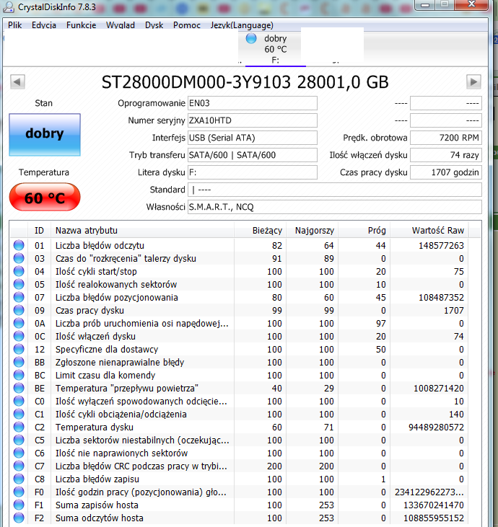The width and height of the screenshot is (498, 527).
Task: Open the Dysk menu
Action: pyautogui.click(x=154, y=25)
